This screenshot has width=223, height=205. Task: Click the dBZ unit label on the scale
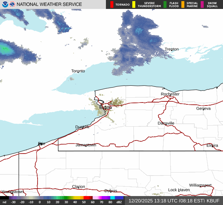[x=119, y=202]
